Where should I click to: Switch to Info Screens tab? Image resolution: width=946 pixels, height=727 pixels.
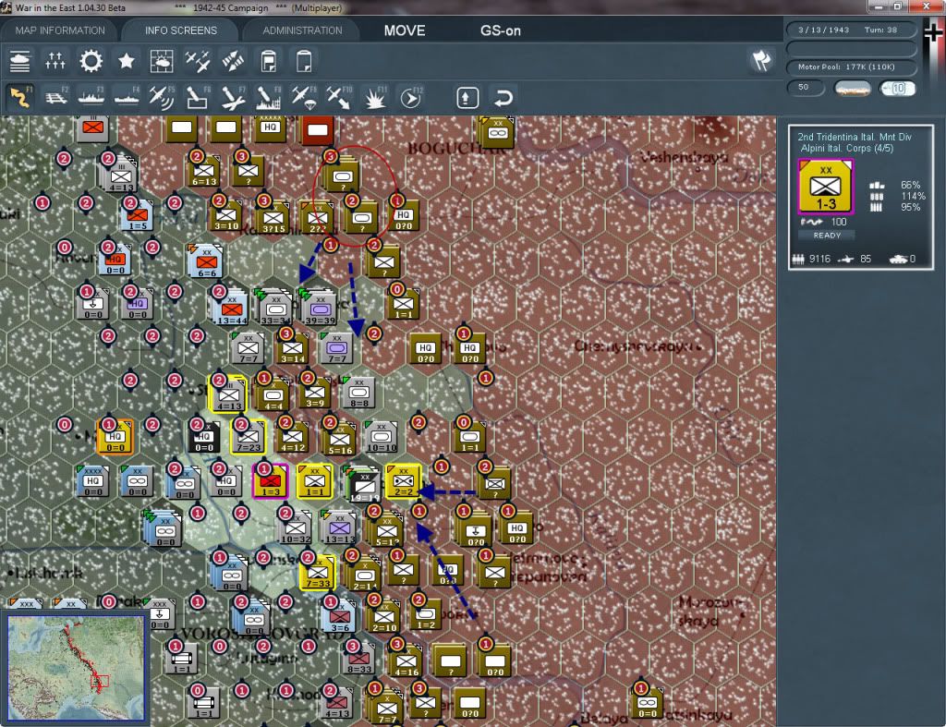coord(181,30)
